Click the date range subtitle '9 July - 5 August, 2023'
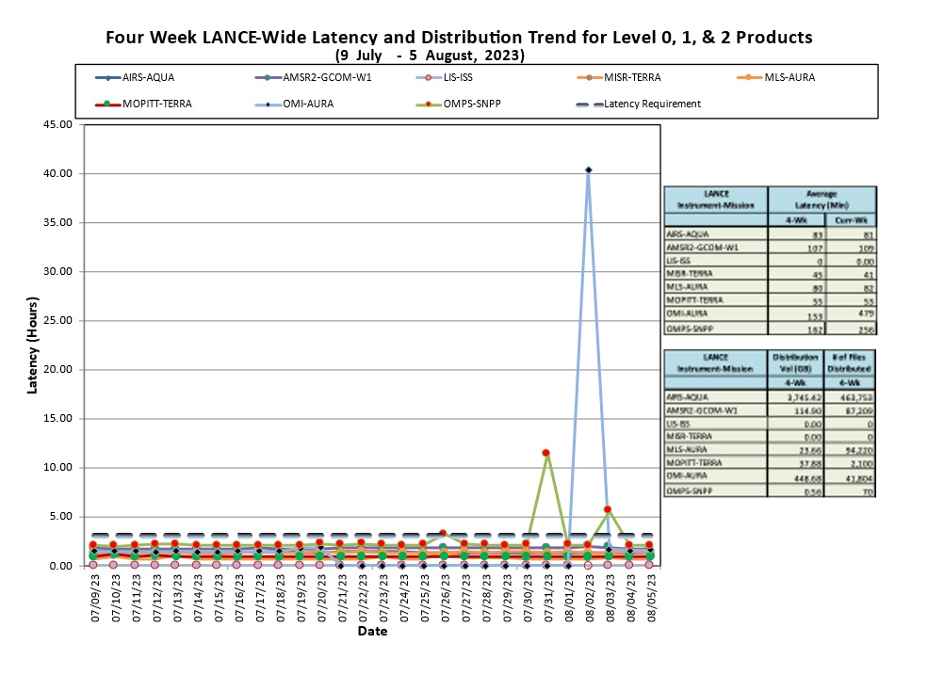This screenshot has height=675, width=928. coord(430,56)
